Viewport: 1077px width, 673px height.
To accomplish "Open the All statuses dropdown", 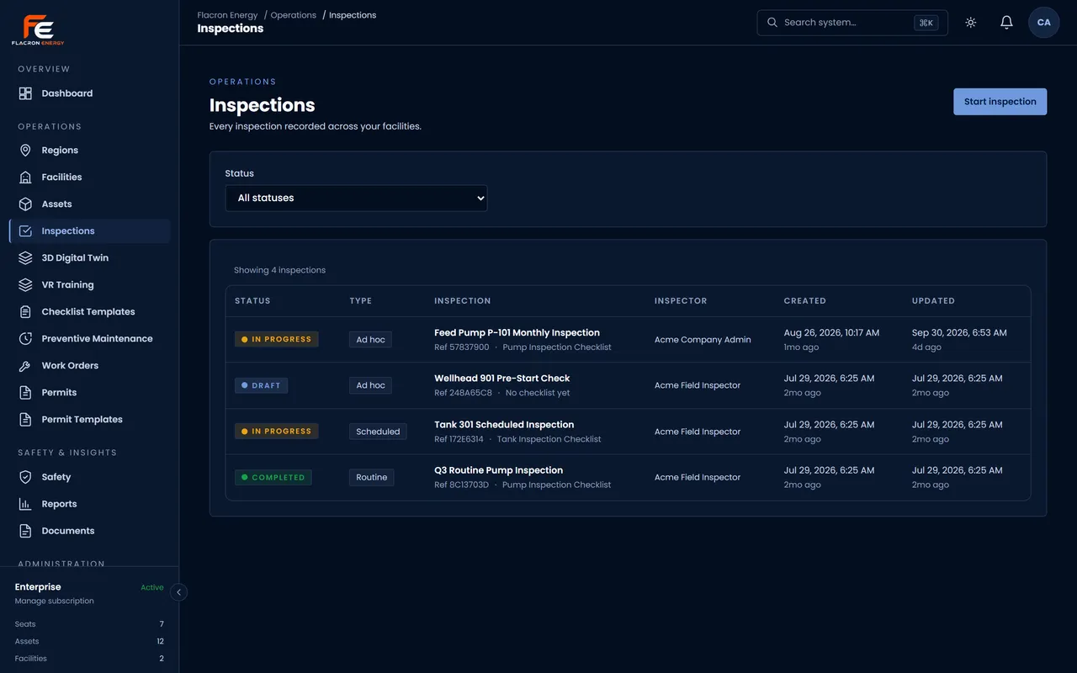I will [x=356, y=199].
